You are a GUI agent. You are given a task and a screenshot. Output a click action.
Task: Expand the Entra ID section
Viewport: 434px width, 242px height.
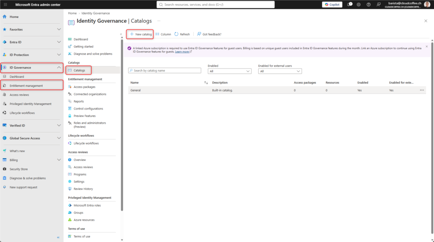(x=58, y=42)
